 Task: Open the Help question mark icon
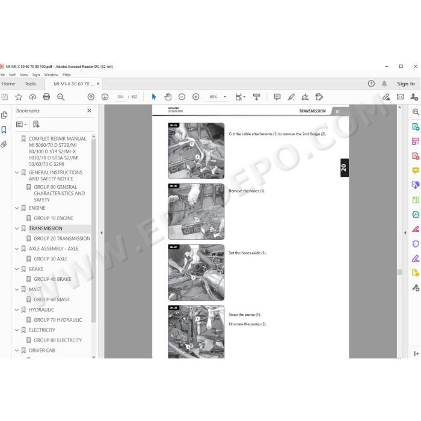[x=371, y=84]
